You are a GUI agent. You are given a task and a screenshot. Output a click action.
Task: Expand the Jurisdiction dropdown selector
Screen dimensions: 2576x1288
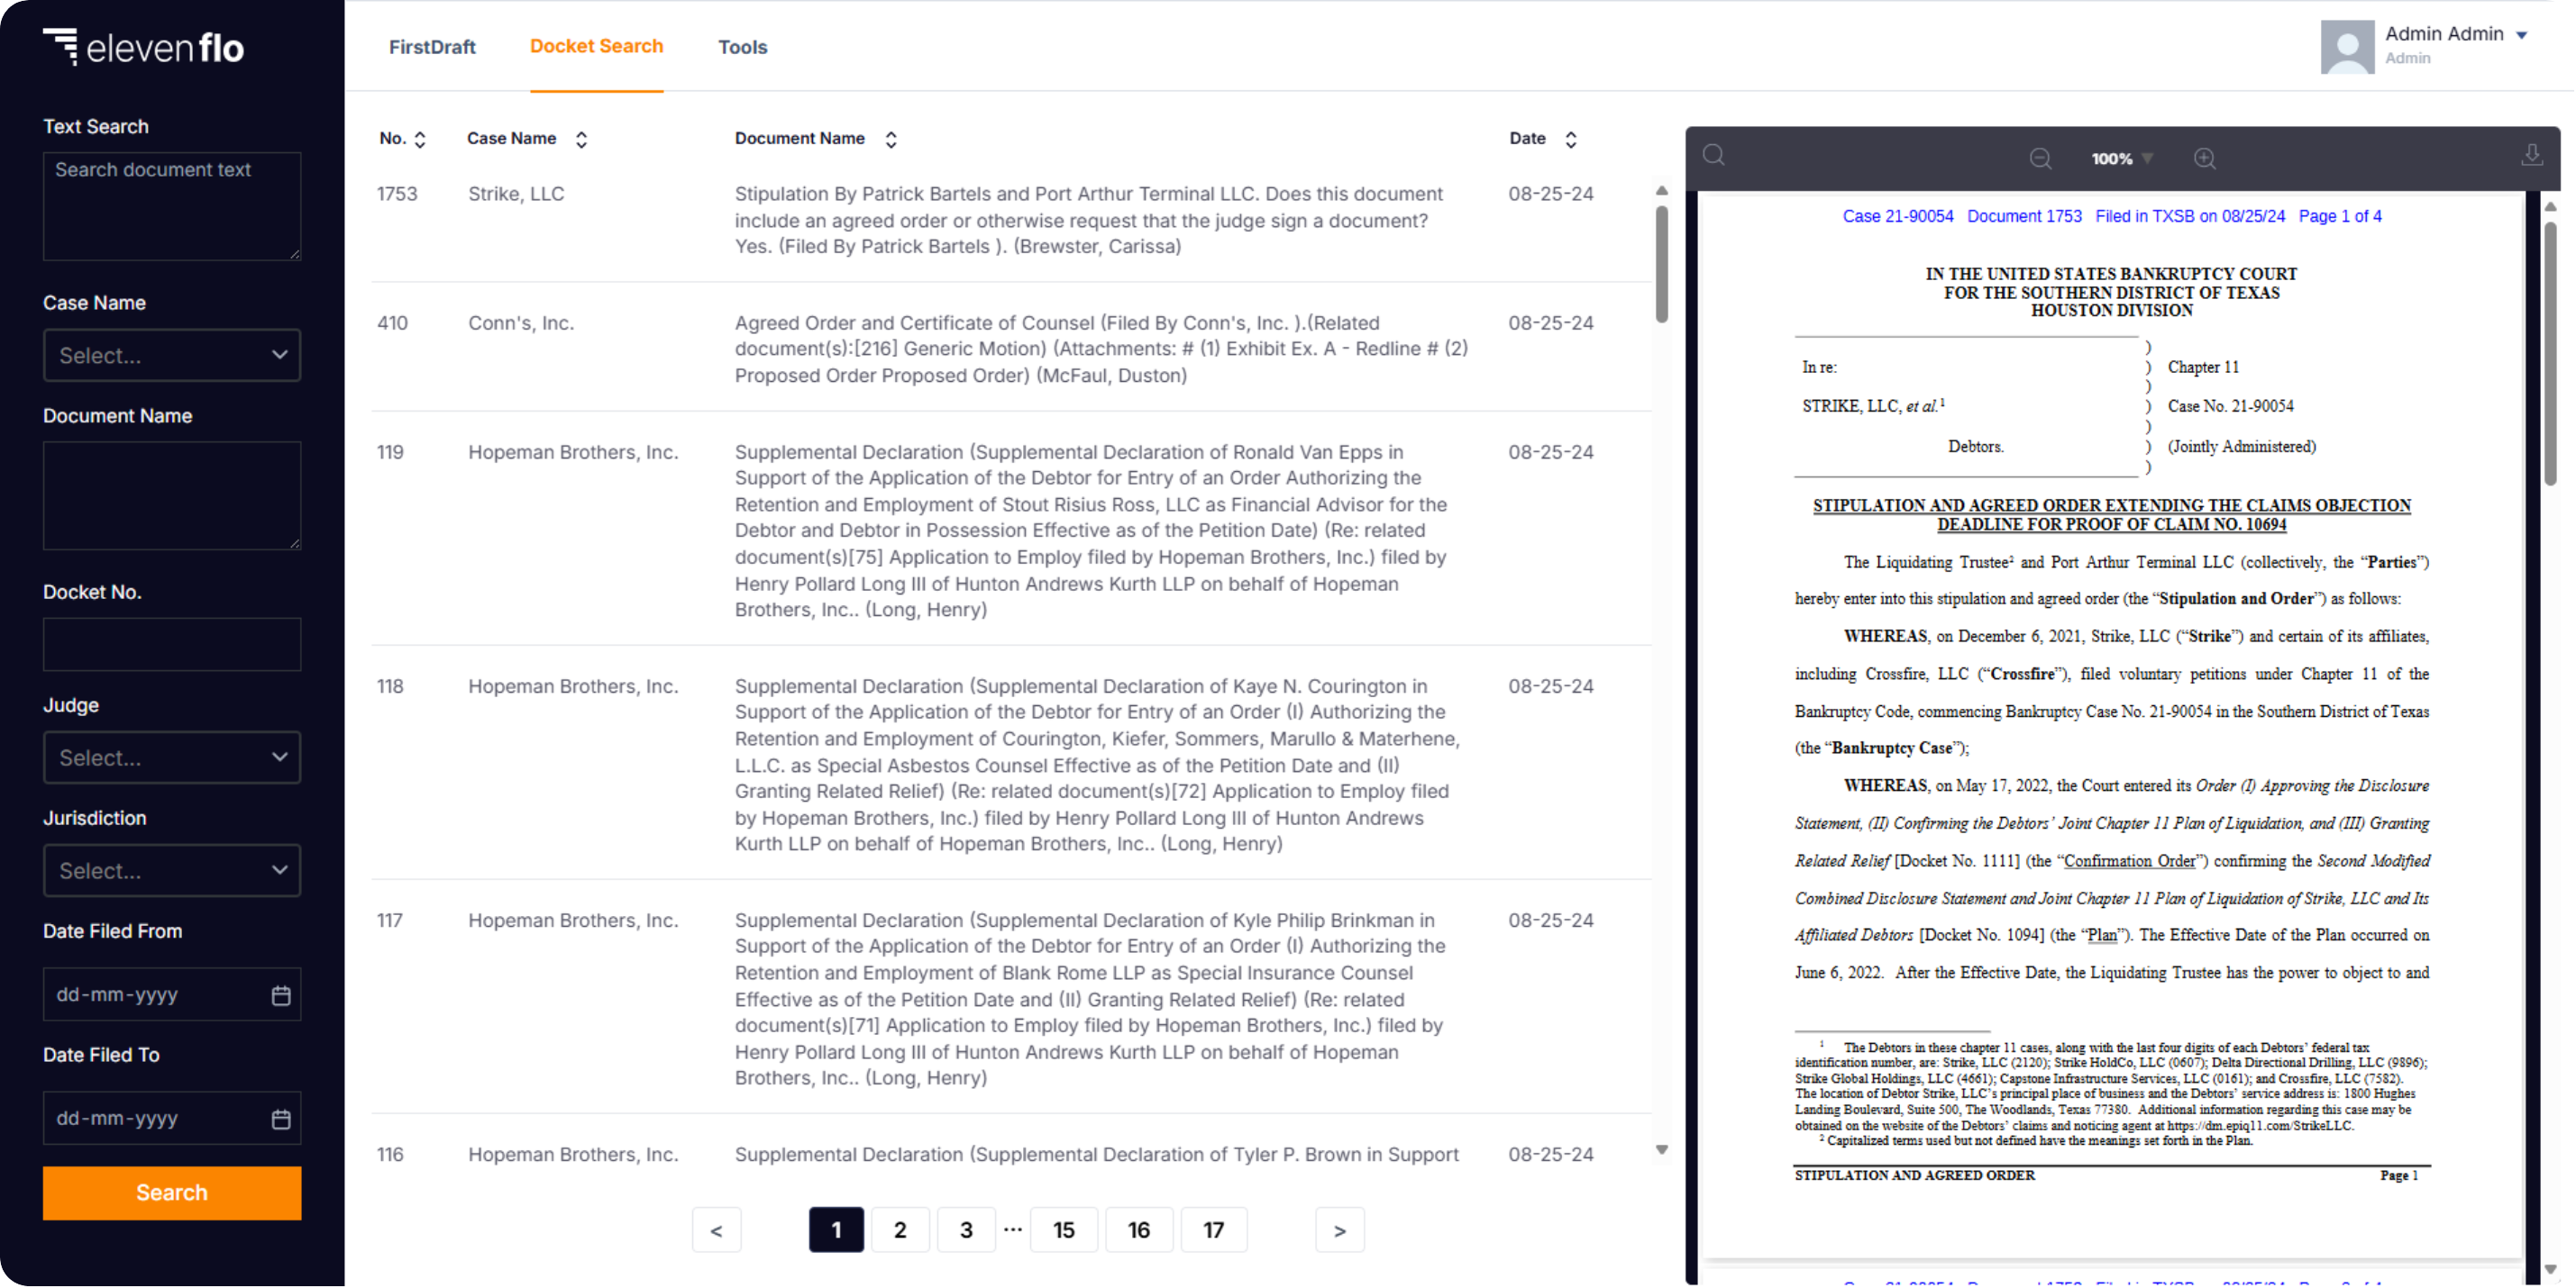[x=173, y=871]
